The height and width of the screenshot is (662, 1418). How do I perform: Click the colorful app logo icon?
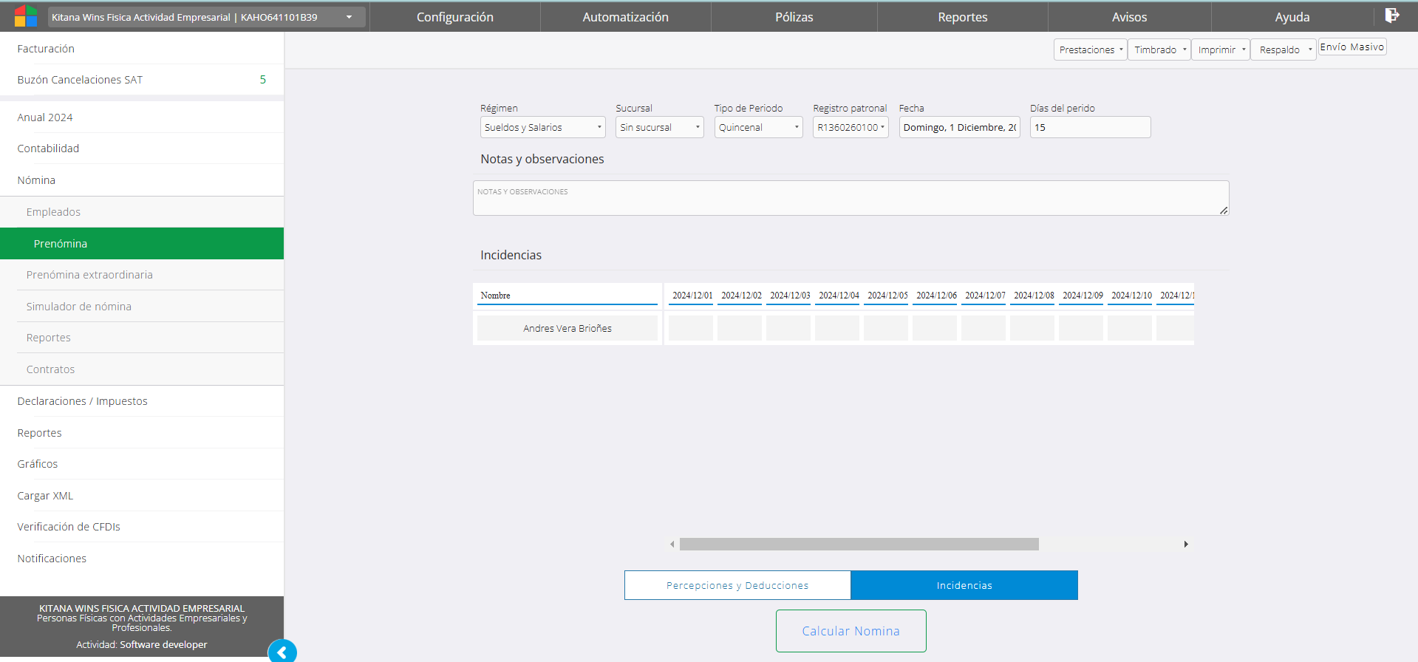(25, 16)
